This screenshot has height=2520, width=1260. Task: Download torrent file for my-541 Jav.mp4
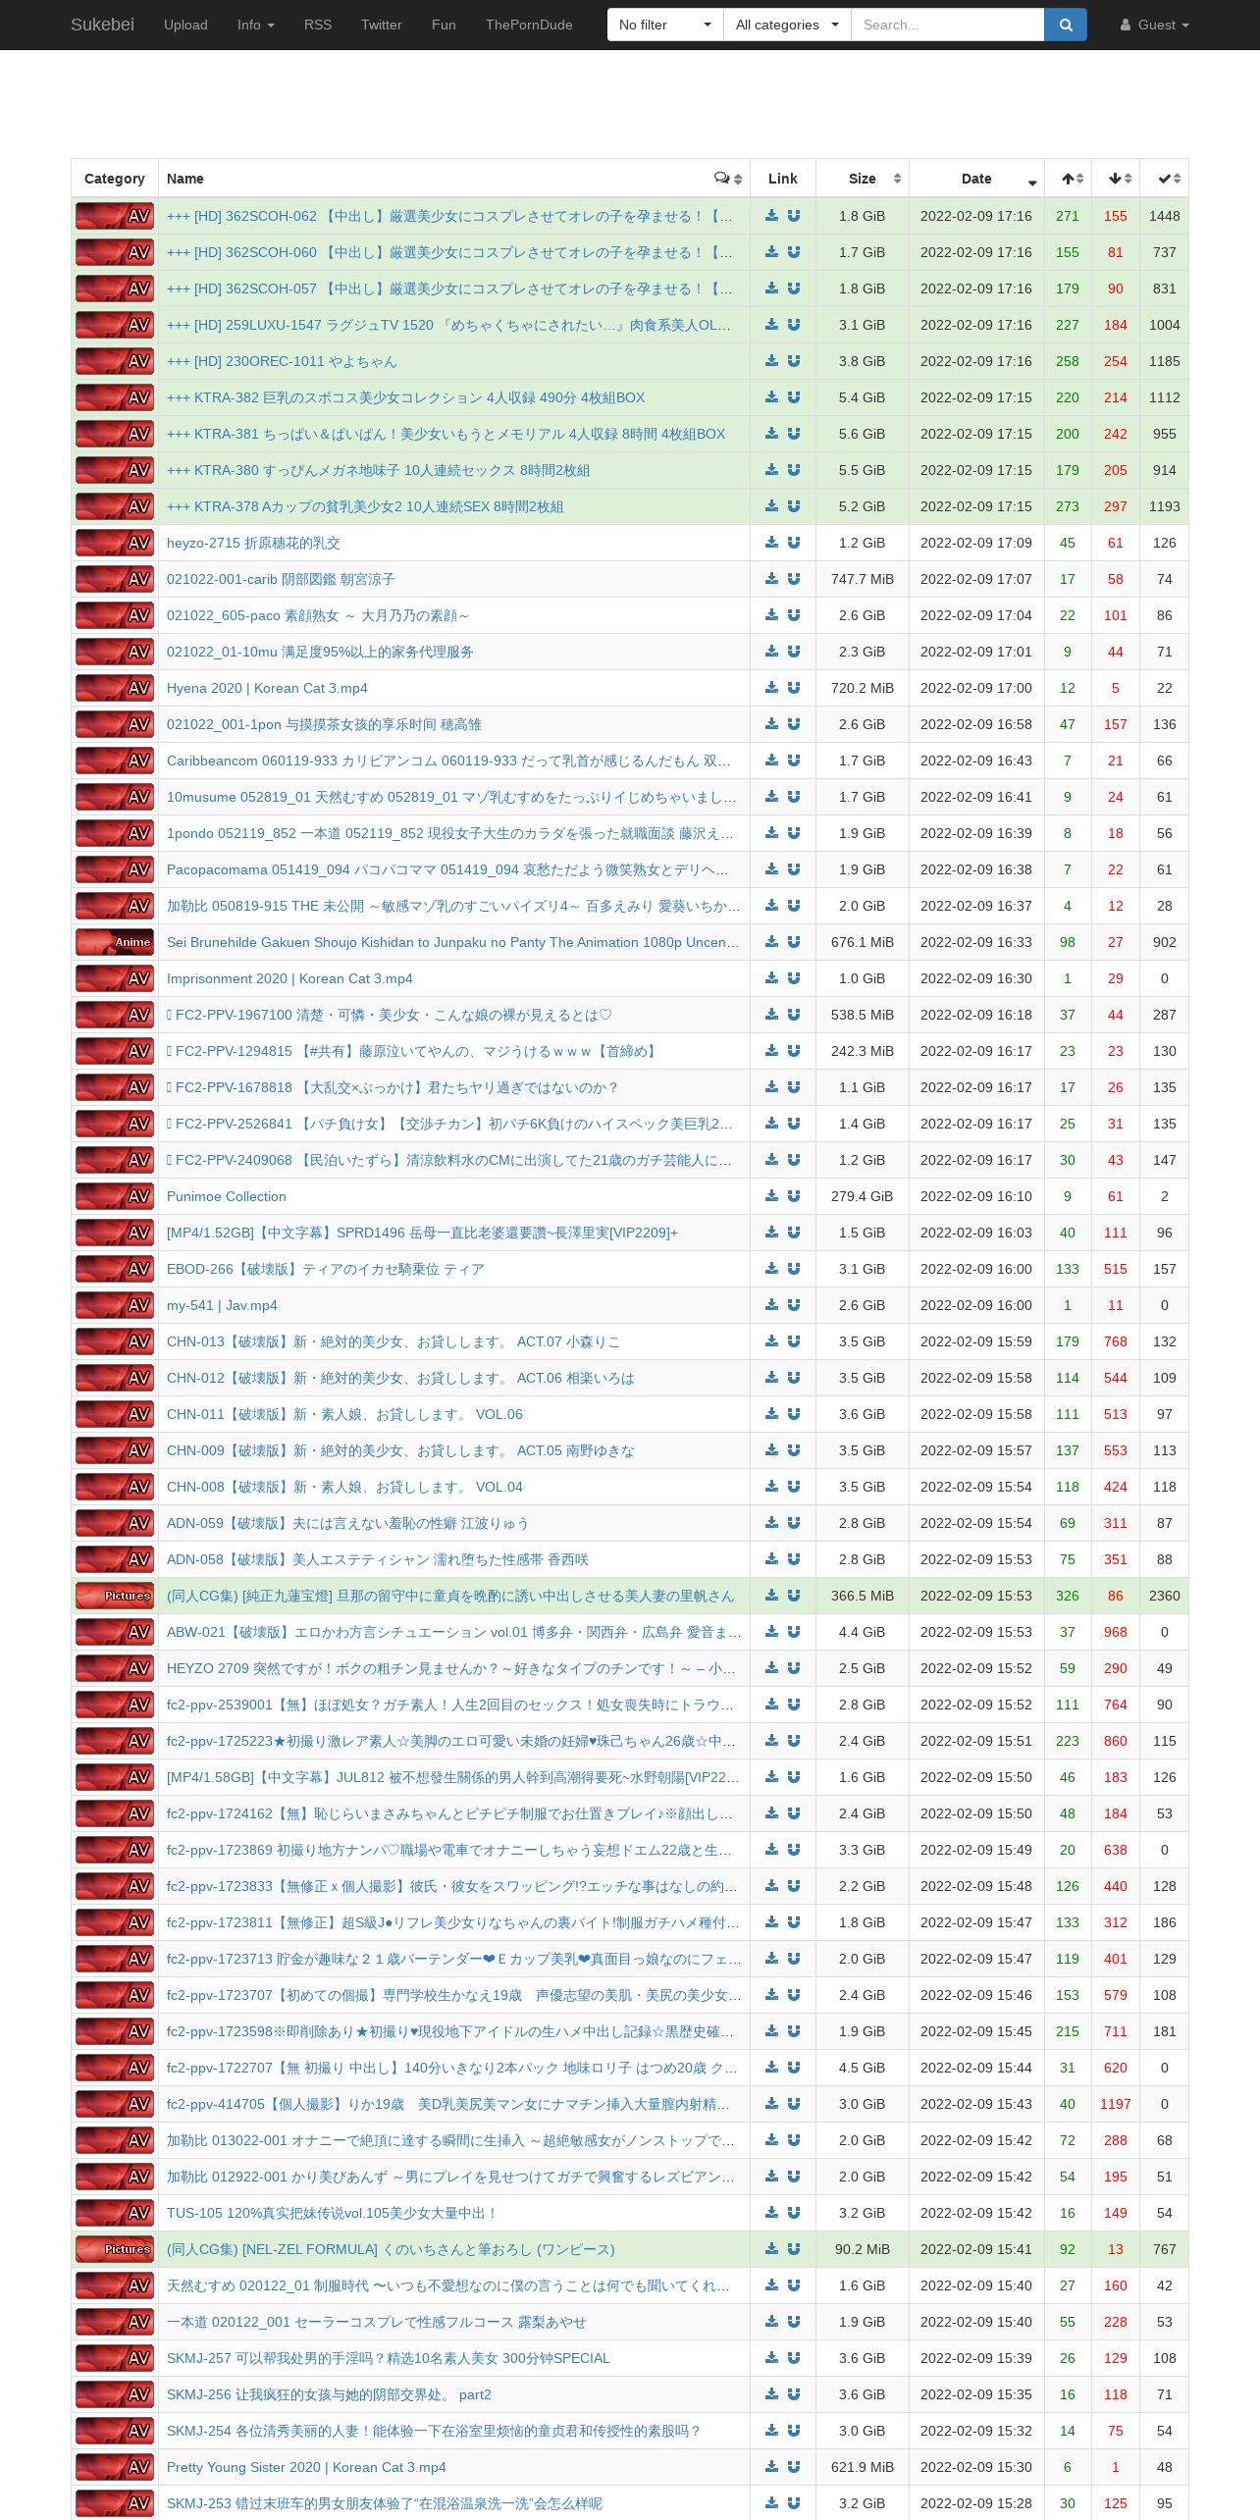tap(771, 1305)
